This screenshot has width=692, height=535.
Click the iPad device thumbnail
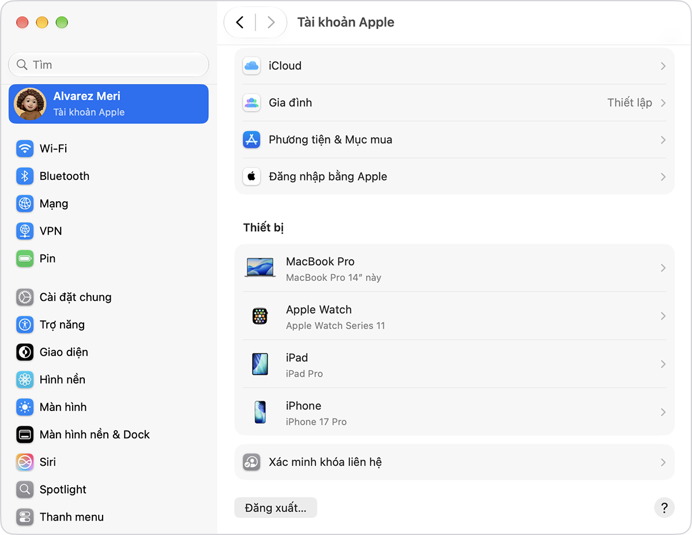pyautogui.click(x=260, y=364)
